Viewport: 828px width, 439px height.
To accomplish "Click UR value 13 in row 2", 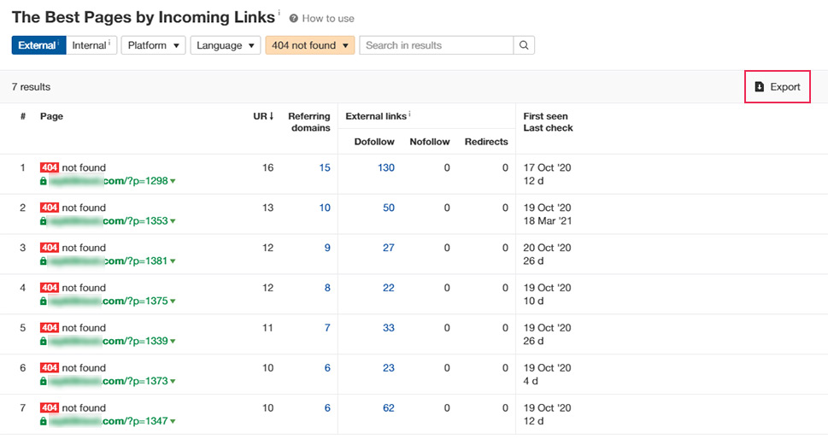I will tap(268, 208).
